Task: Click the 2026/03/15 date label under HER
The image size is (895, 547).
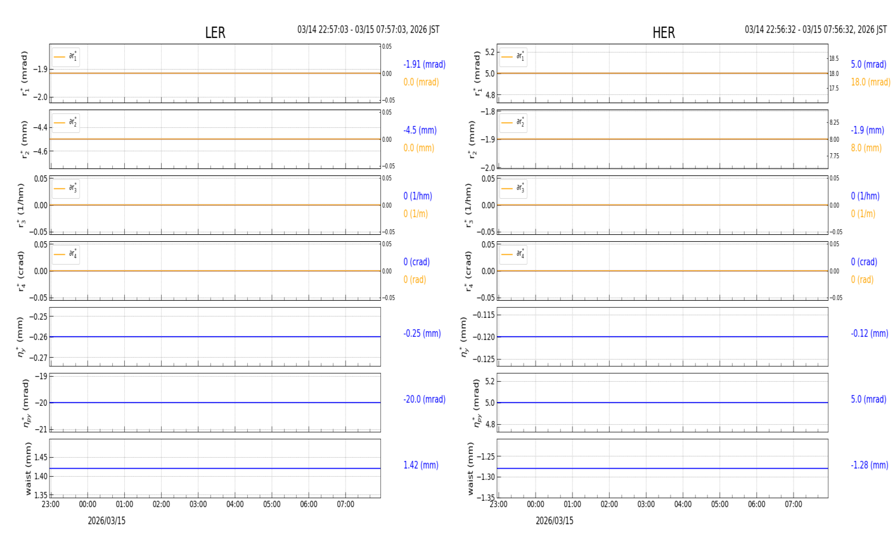Action: (554, 521)
